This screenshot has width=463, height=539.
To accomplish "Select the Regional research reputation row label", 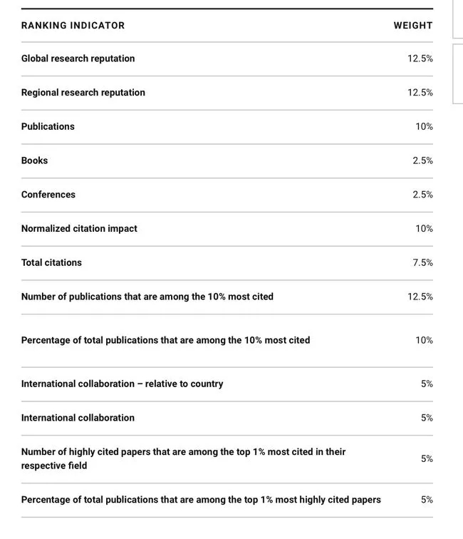I will (x=83, y=93).
